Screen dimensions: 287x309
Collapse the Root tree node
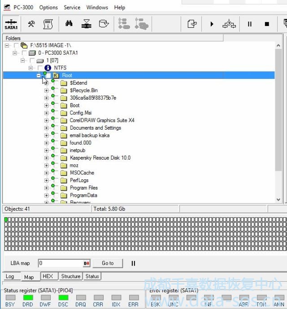click(x=39, y=75)
